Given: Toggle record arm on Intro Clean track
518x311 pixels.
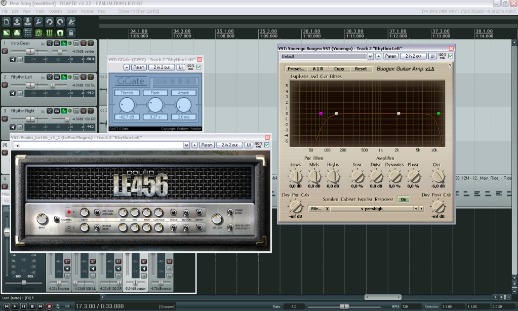Looking at the screenshot, I should 5,51.
